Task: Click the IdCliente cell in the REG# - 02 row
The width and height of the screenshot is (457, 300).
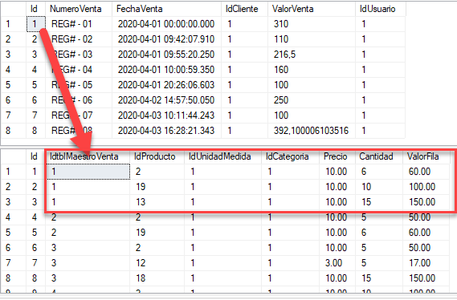Action: [244, 39]
